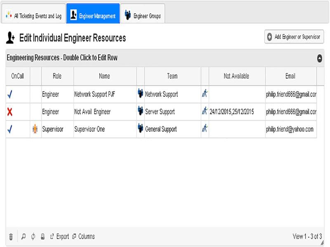Switch to All Ticketing Events and Log tab
The height and width of the screenshot is (247, 330).
click(x=34, y=14)
